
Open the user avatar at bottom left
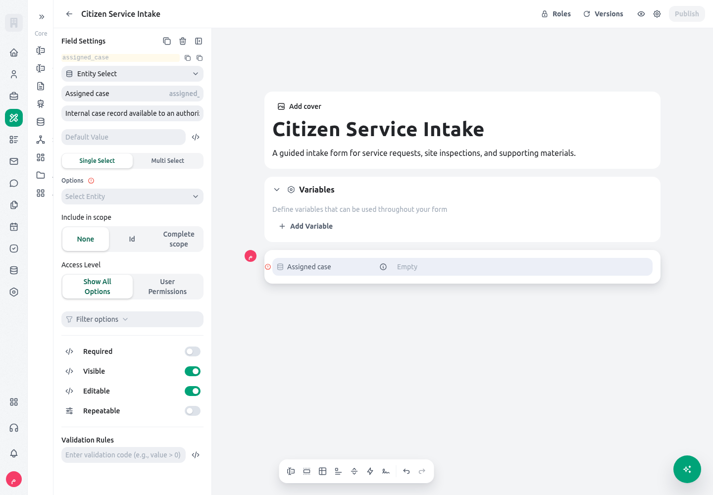coord(14,479)
